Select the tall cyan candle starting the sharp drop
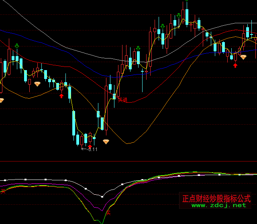This screenshot has width=257, height=224. (x=74, y=124)
